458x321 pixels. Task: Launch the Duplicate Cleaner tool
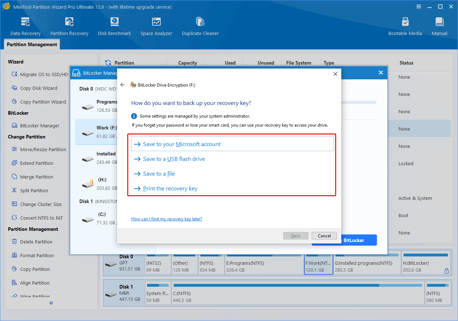[x=200, y=26]
